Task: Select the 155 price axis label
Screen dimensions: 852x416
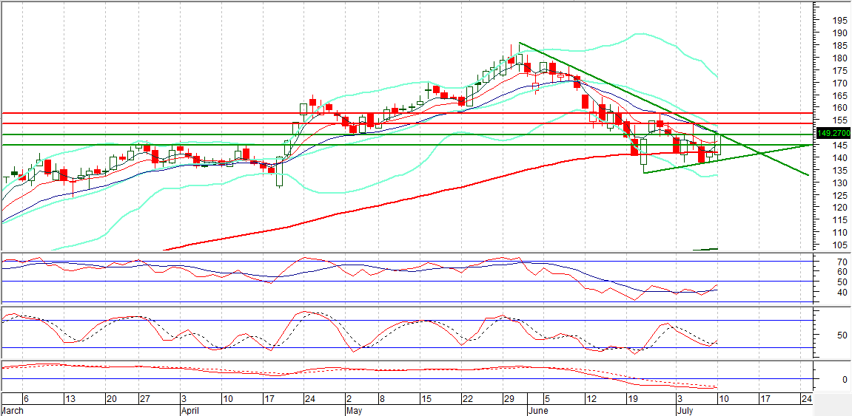Action: pyautogui.click(x=840, y=120)
